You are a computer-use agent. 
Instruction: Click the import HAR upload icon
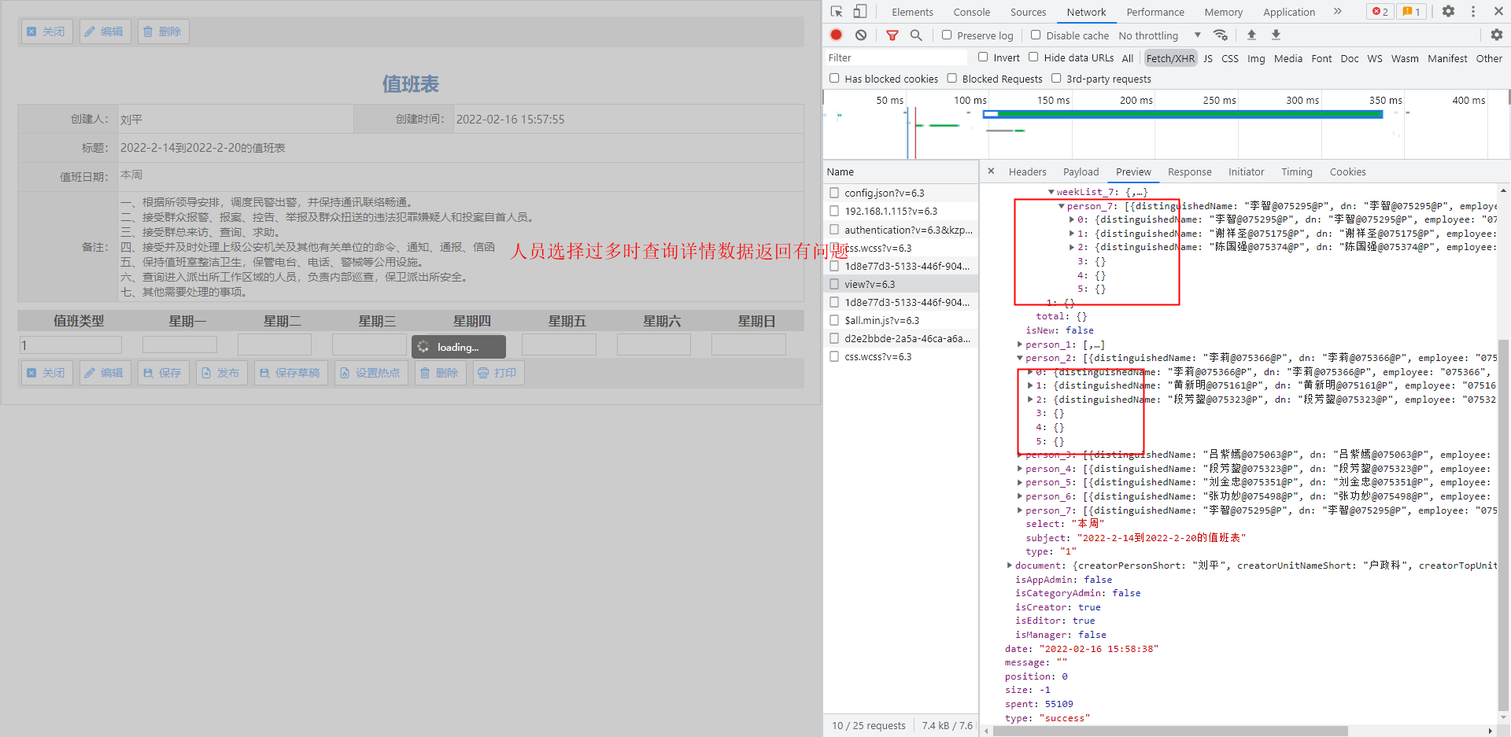click(1251, 35)
